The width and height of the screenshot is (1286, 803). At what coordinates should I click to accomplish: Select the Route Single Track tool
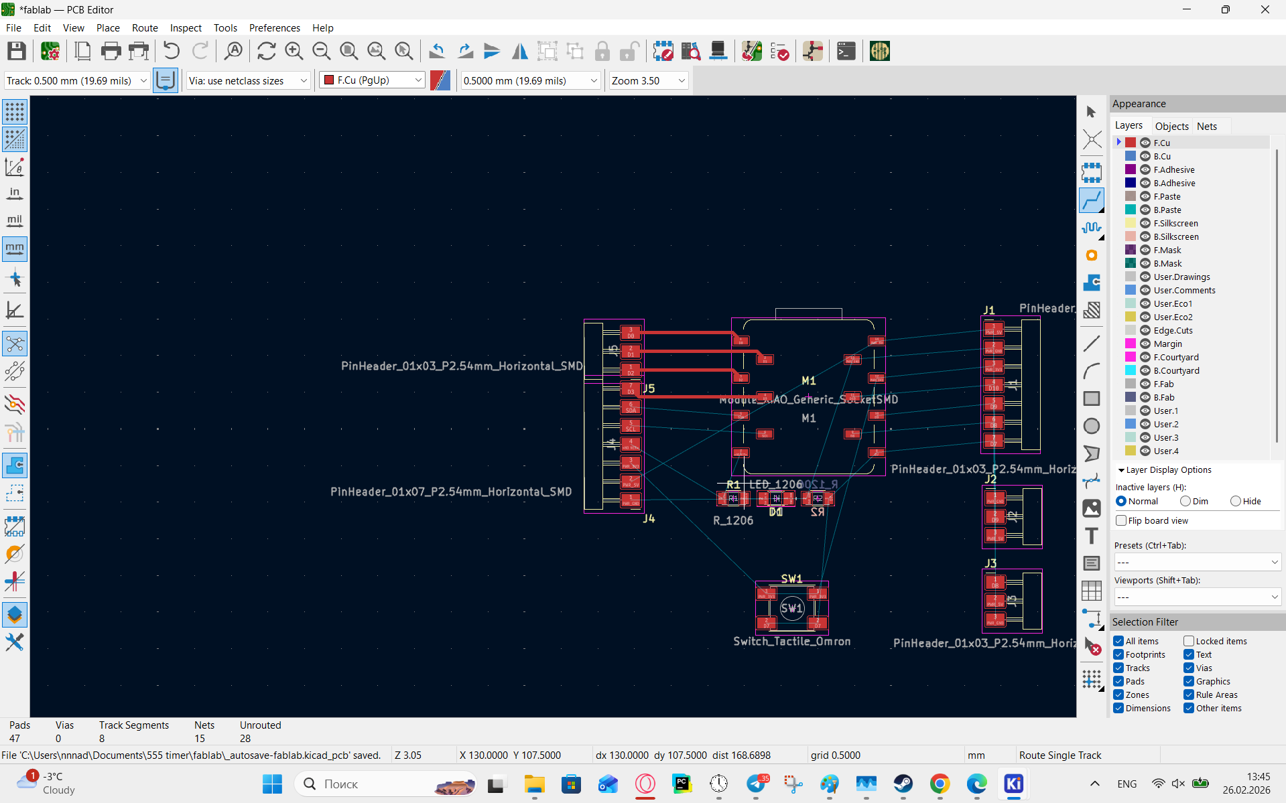[x=1092, y=200]
